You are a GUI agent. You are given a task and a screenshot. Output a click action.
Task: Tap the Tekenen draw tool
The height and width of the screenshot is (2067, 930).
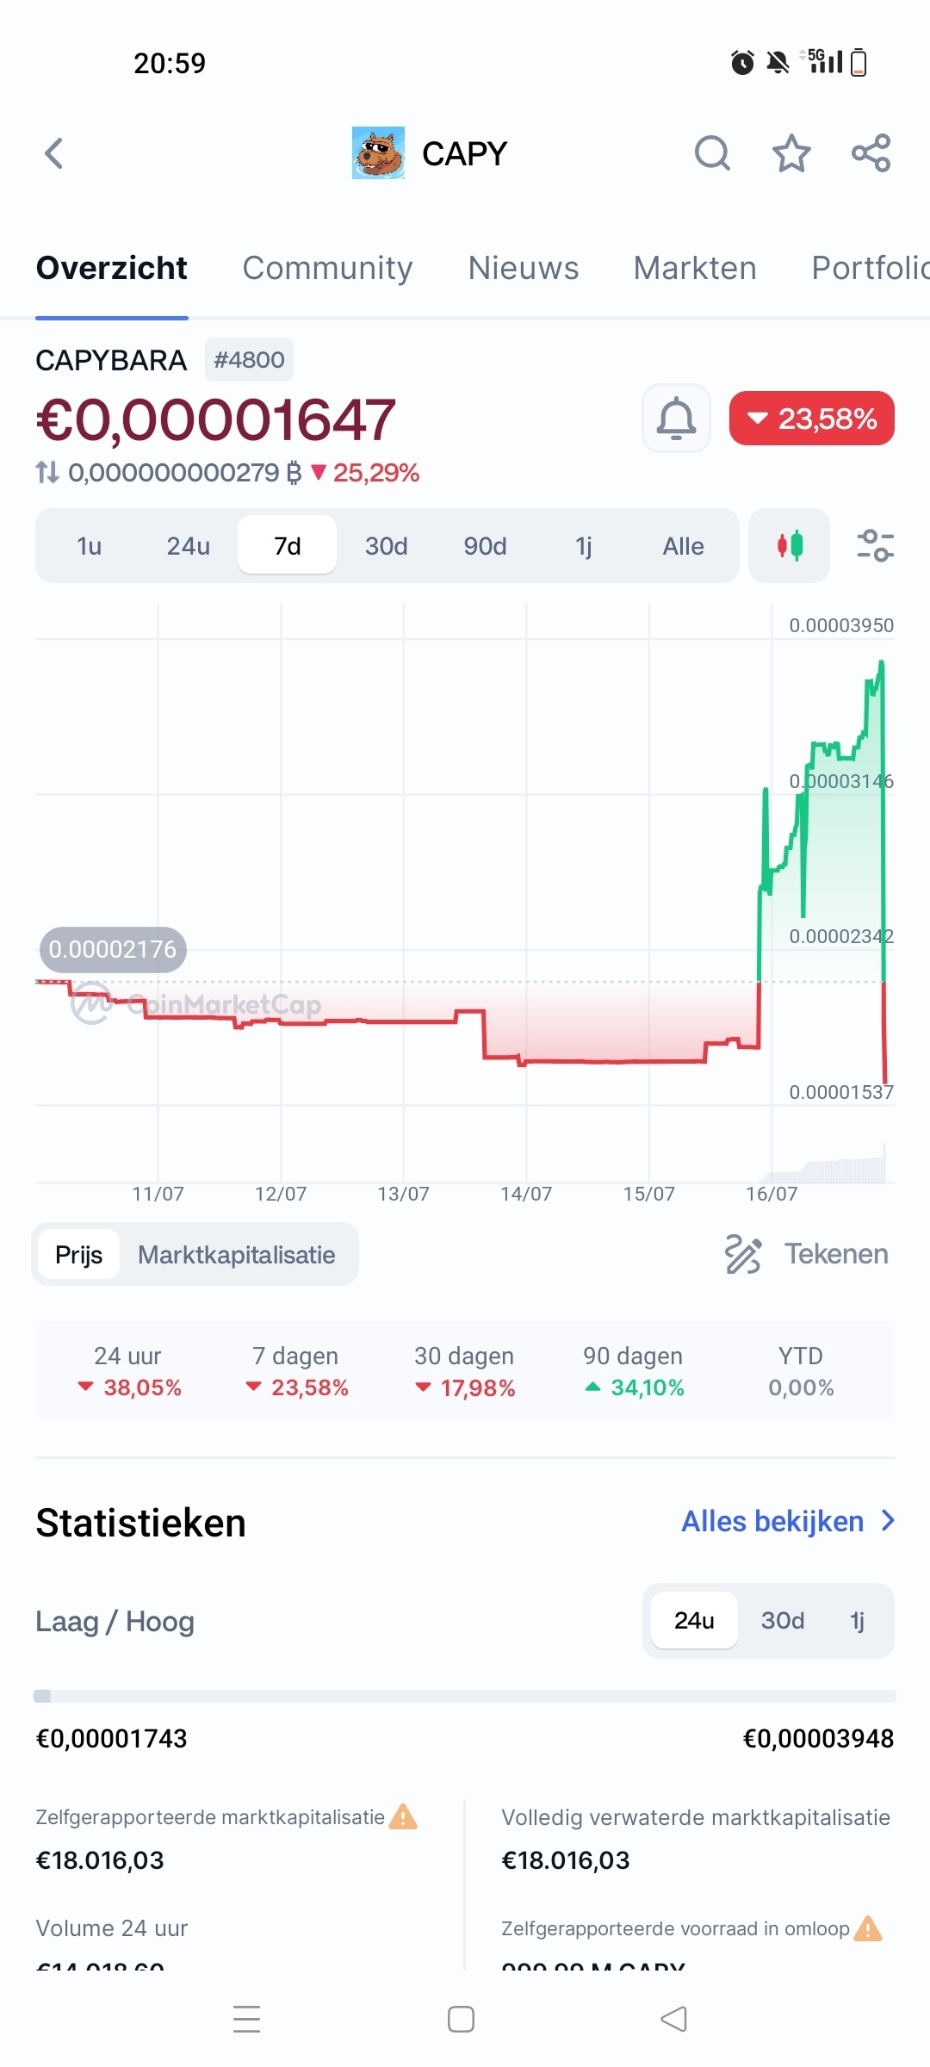point(807,1254)
